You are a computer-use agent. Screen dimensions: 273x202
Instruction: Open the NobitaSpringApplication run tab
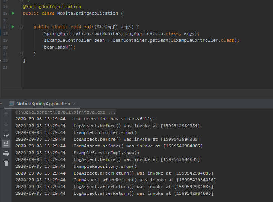[x=43, y=104]
